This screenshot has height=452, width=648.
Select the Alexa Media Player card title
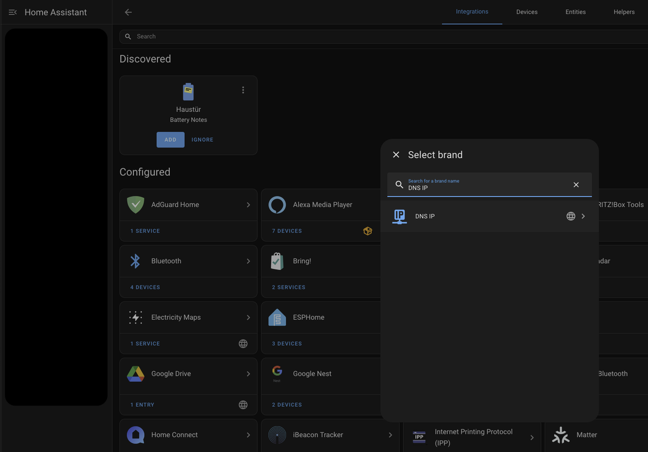coord(322,205)
